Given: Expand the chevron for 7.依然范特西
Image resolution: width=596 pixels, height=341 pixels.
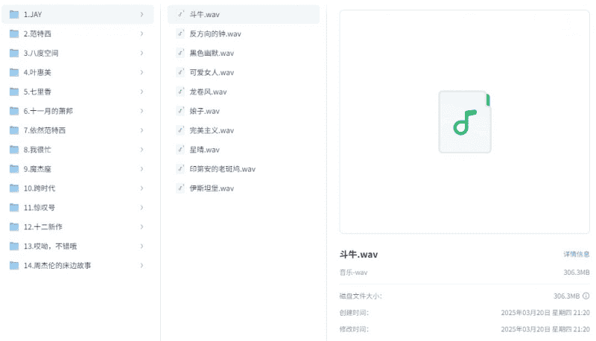Looking at the screenshot, I should 142,130.
